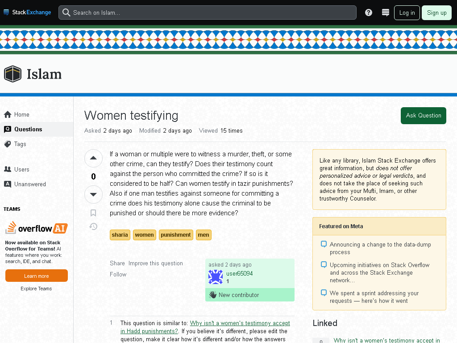Click the speech bubble beside data-dump announcement

point(324,244)
